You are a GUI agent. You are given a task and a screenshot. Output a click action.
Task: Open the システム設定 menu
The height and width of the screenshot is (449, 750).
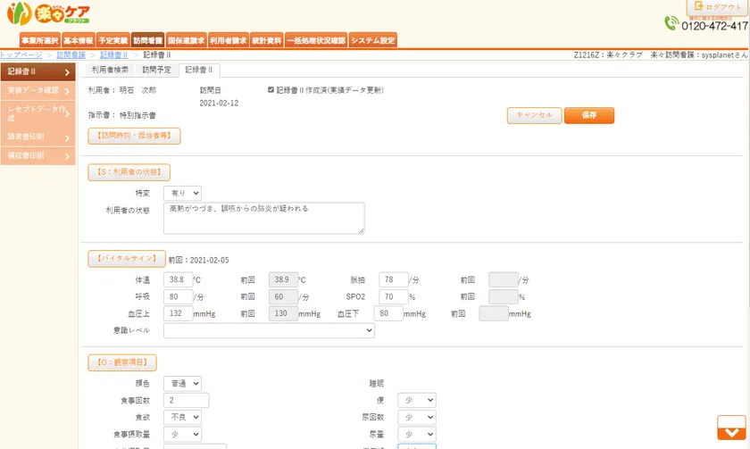click(x=373, y=40)
